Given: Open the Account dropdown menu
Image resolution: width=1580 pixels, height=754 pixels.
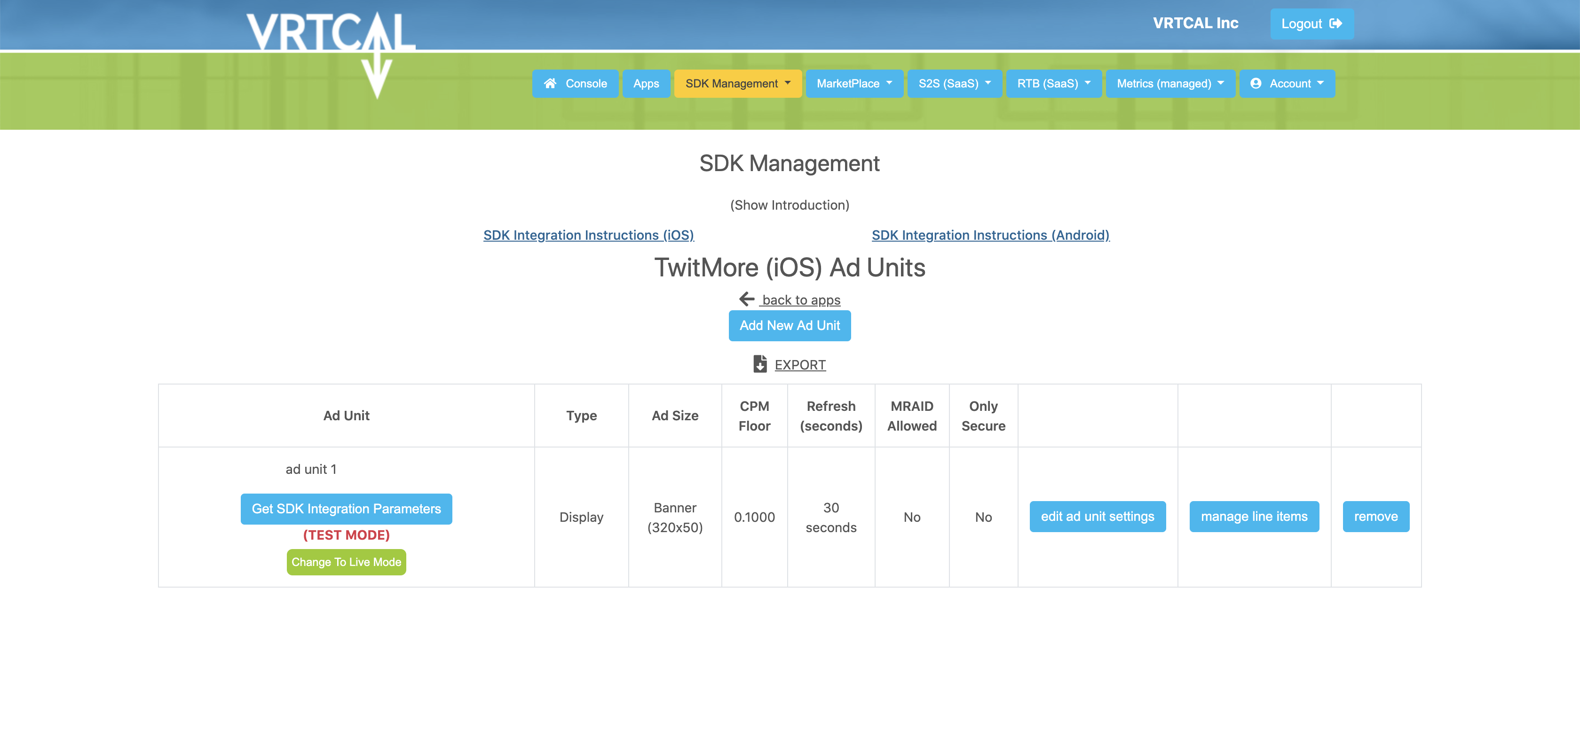Looking at the screenshot, I should 1287,83.
